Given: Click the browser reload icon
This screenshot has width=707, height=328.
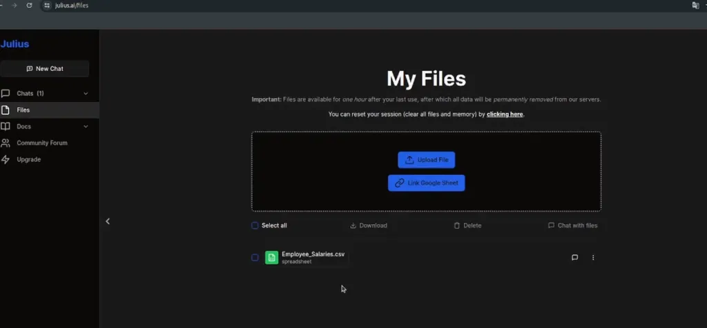Looking at the screenshot, I should 29,6.
